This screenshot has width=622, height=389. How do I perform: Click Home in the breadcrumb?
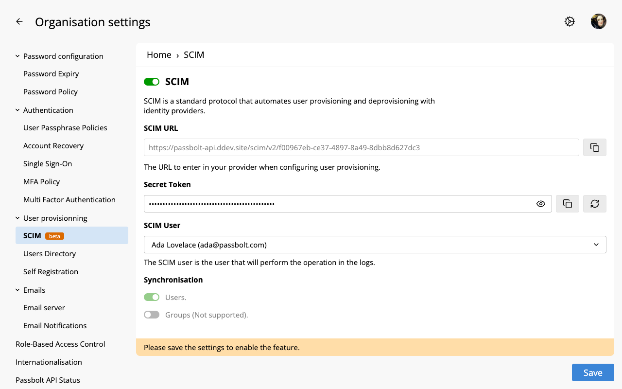tap(159, 55)
